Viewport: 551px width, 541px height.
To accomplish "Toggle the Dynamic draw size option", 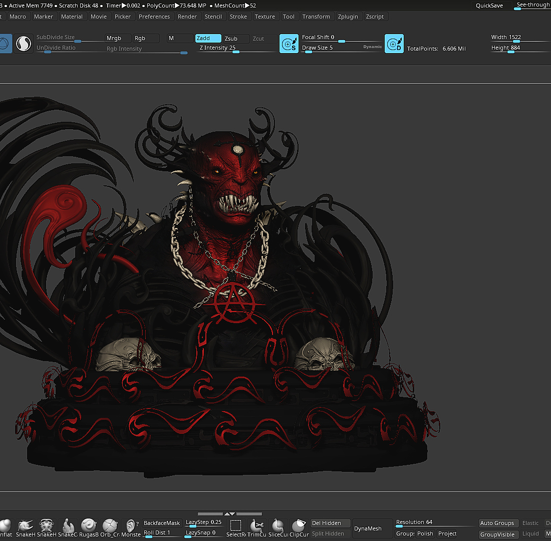I will tap(373, 47).
